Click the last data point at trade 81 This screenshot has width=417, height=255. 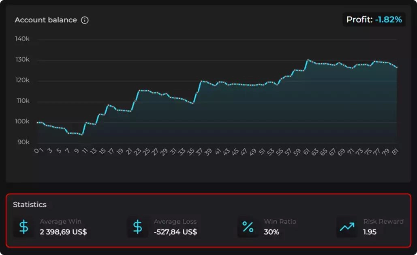pyautogui.click(x=397, y=67)
